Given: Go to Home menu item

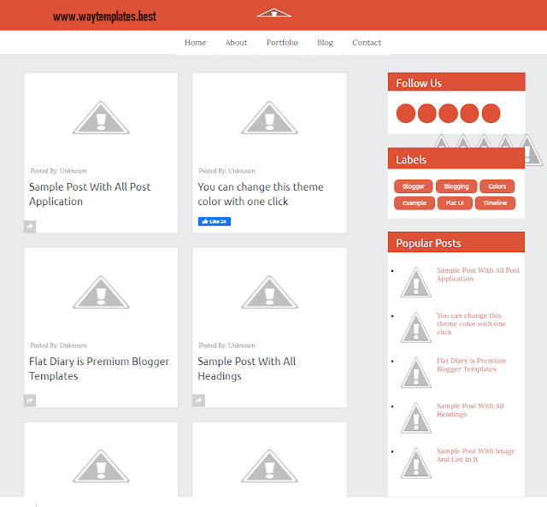Looking at the screenshot, I should [196, 43].
